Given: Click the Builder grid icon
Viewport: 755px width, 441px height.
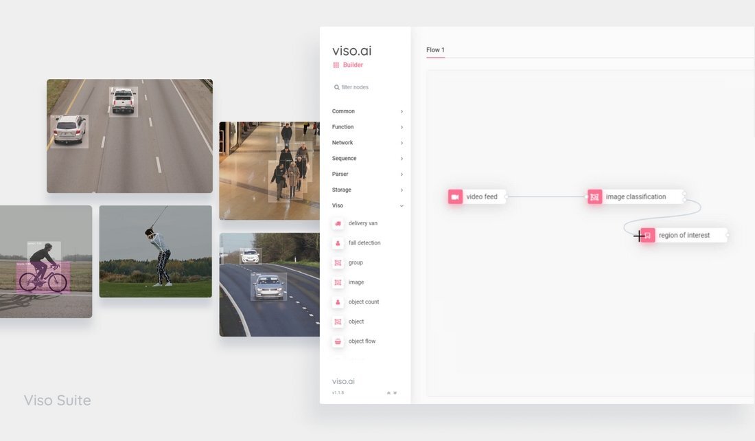Looking at the screenshot, I should [336, 65].
